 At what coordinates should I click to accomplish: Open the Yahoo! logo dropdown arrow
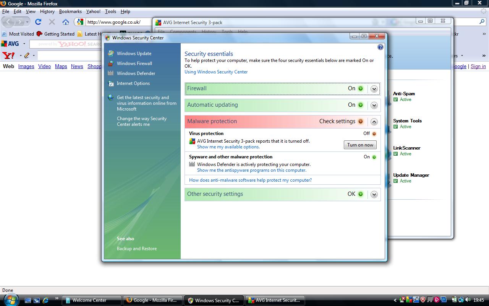point(20,55)
